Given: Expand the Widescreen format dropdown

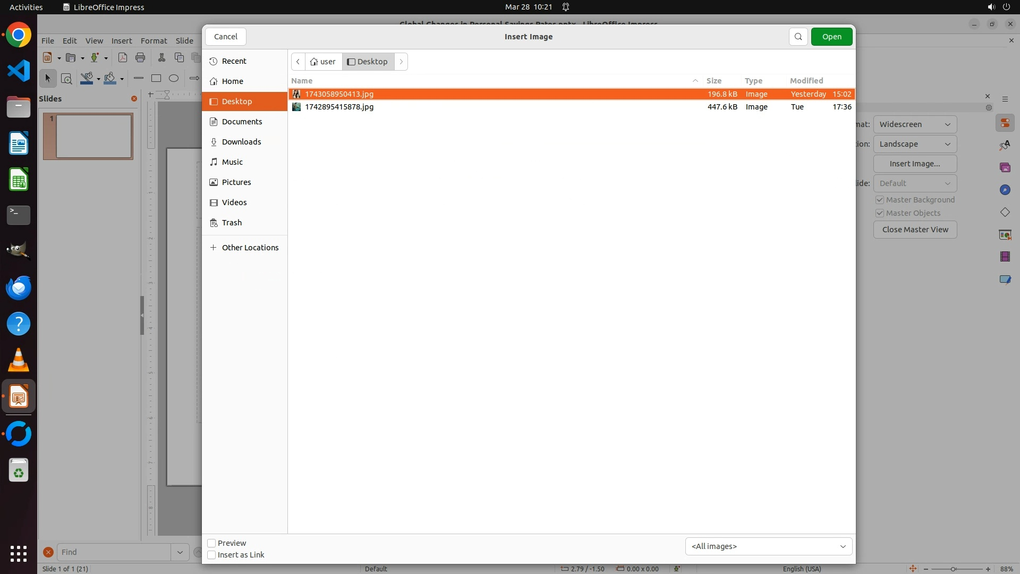Looking at the screenshot, I should tap(915, 124).
